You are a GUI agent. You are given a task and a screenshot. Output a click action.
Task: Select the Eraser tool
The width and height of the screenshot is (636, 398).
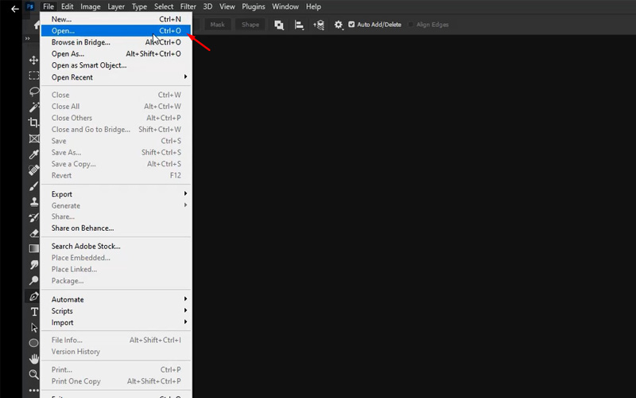tap(33, 233)
